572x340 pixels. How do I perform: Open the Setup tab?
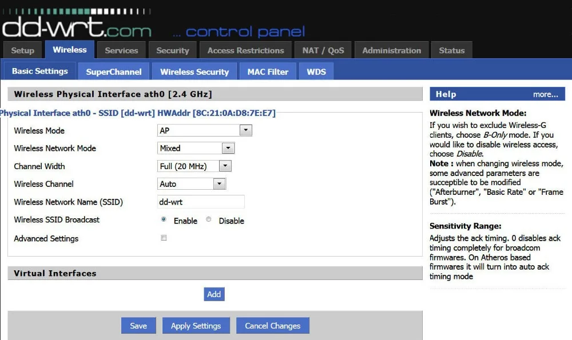(x=23, y=50)
